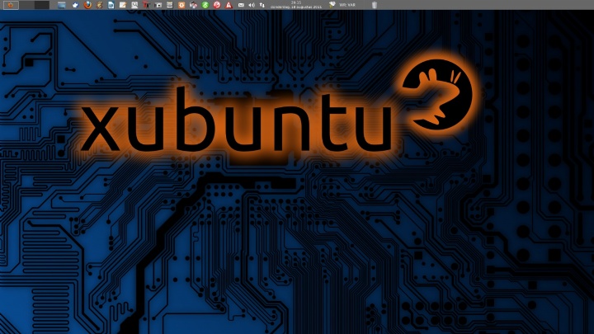Open the weather plugin icon

pyautogui.click(x=332, y=5)
